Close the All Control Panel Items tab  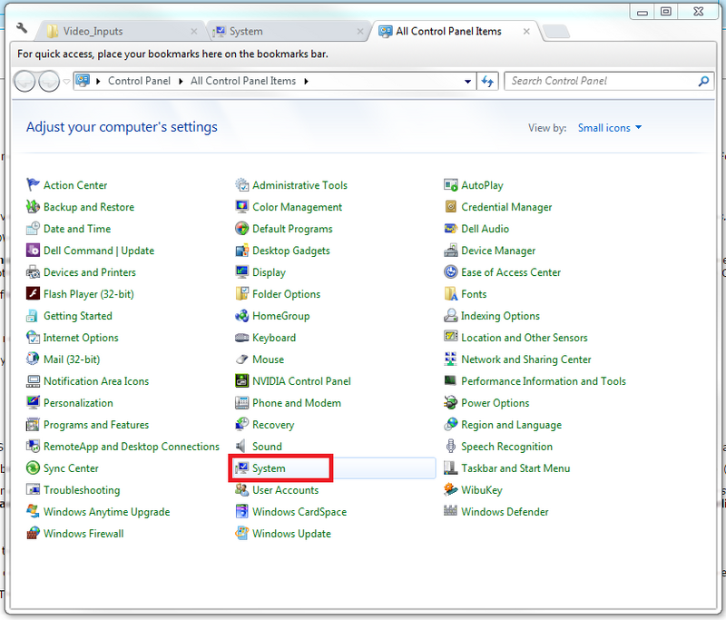(x=525, y=31)
